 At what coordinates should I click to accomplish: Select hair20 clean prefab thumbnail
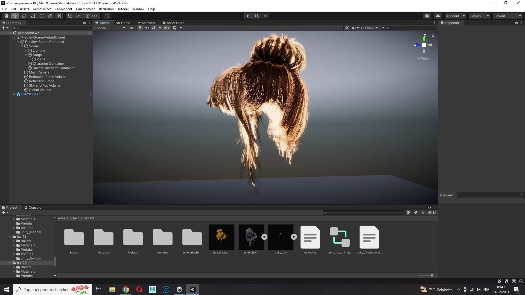click(221, 237)
